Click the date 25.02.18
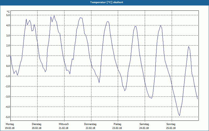 [171, 128]
